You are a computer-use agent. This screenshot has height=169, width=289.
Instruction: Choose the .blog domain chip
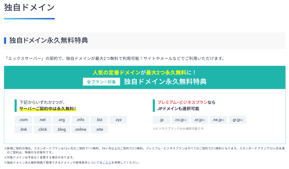point(61,129)
